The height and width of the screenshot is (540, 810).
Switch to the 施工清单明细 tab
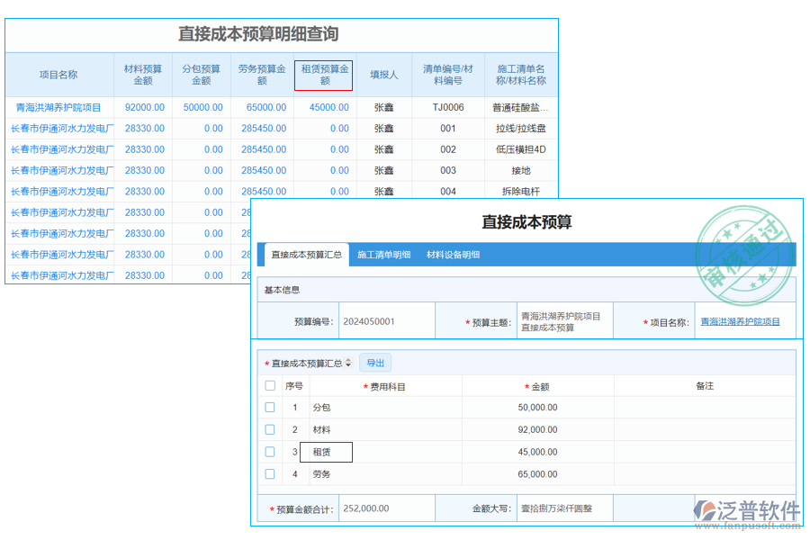point(385,255)
